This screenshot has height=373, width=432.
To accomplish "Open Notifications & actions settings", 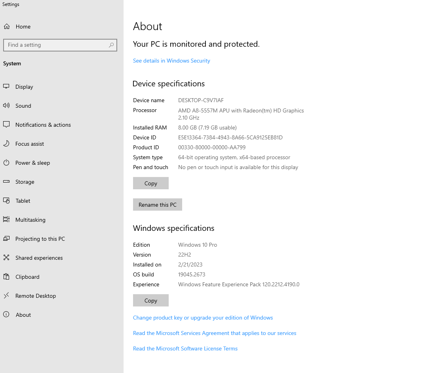I will tap(43, 125).
